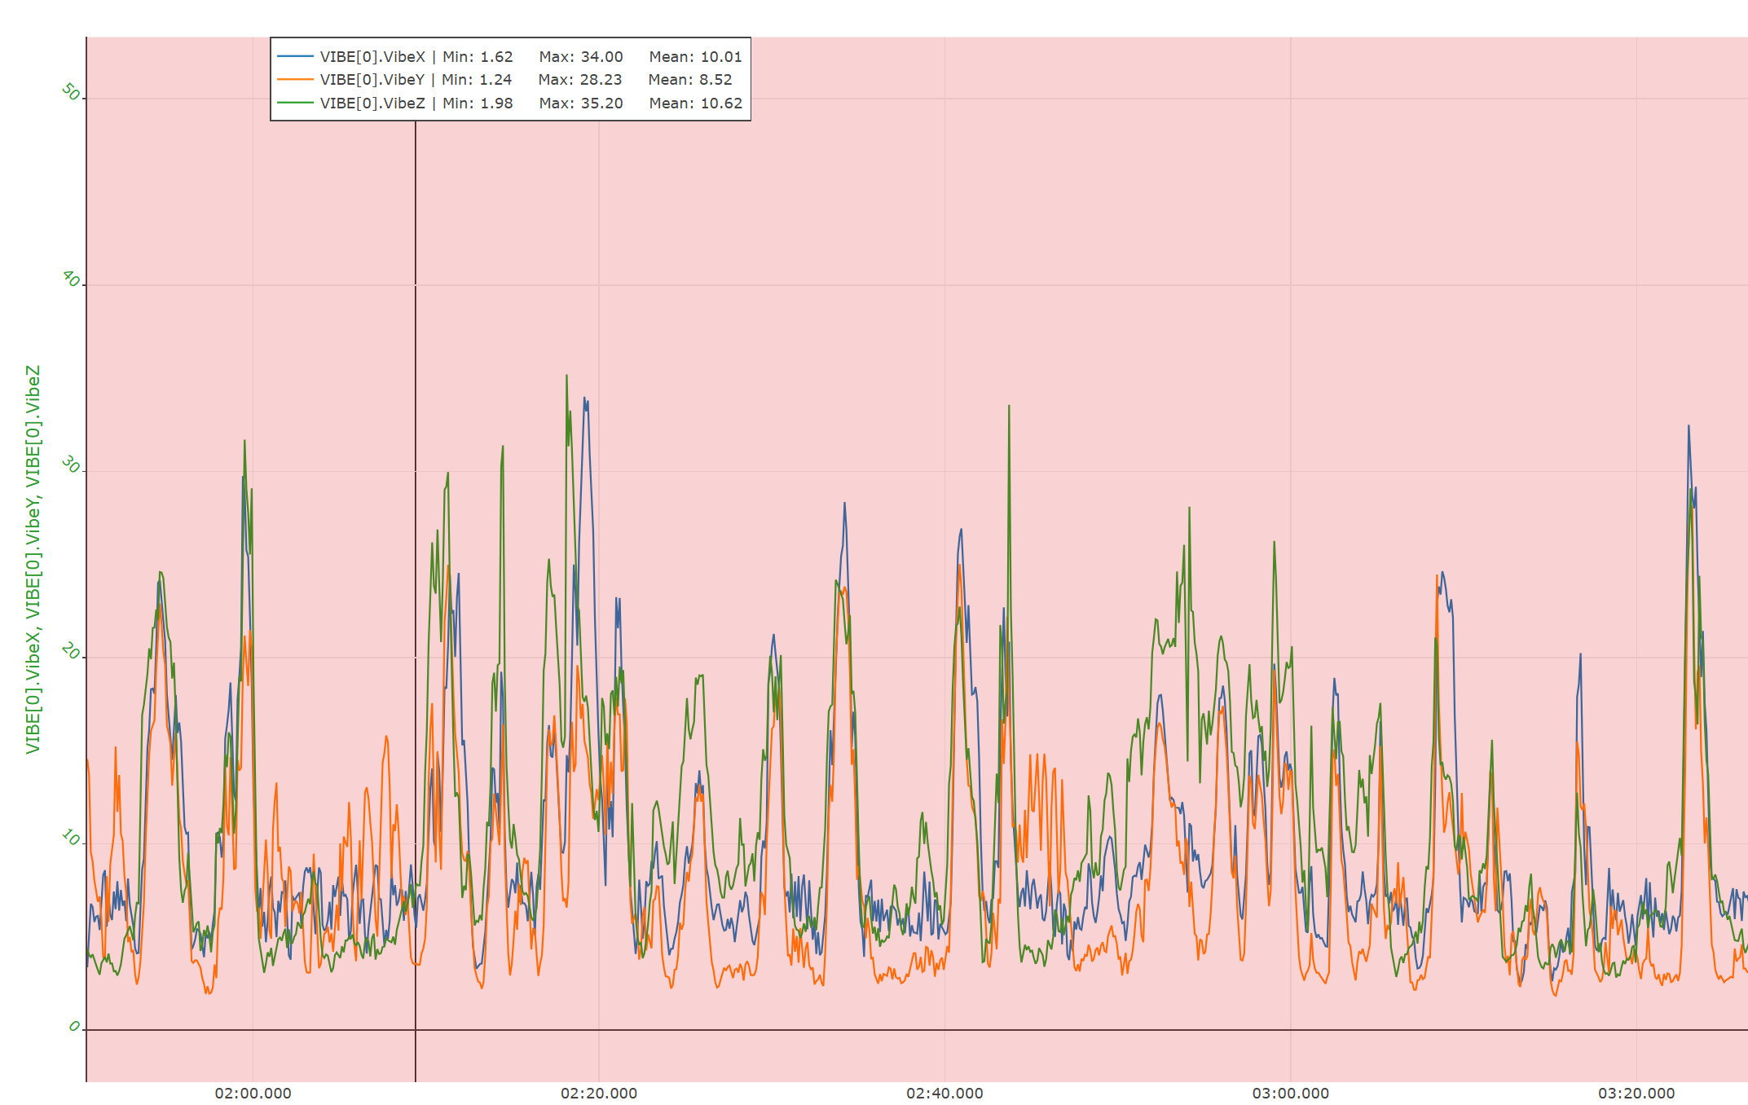This screenshot has width=1748, height=1105.
Task: Click the y-axis title VIBE[0].VibeX, VibeY, VibeZ
Action: pyautogui.click(x=33, y=559)
